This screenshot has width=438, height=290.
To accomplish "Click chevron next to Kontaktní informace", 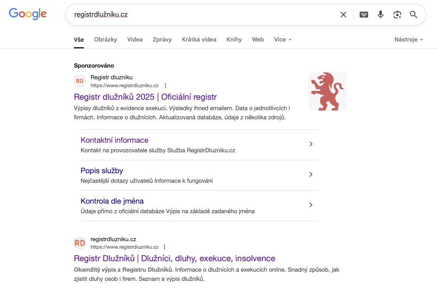I will pos(311,144).
